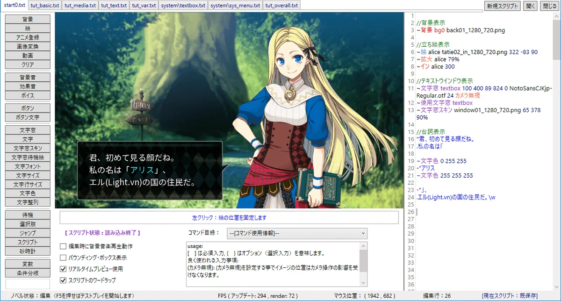Click the 画像変換 button
This screenshot has width=561, height=301.
(28, 47)
